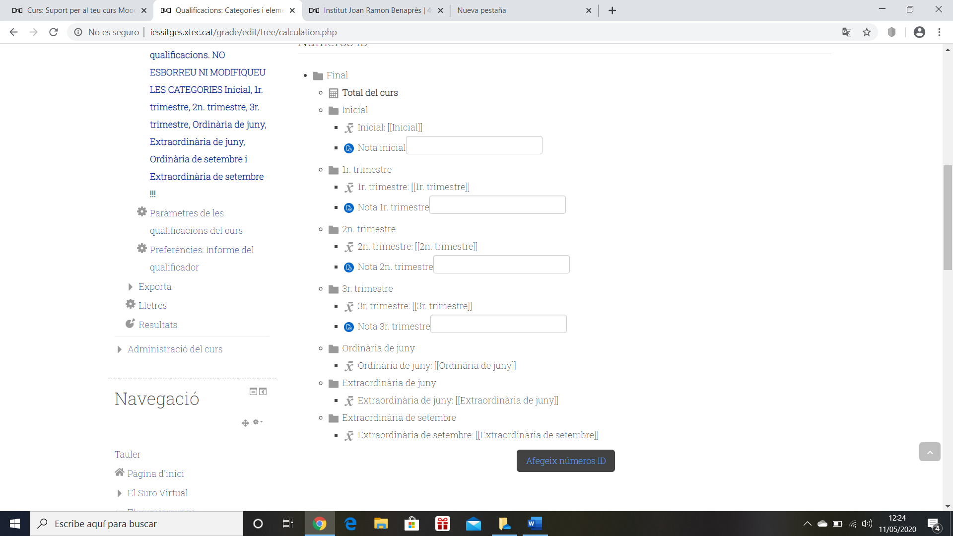Show hidden system tray icons

coord(807,524)
